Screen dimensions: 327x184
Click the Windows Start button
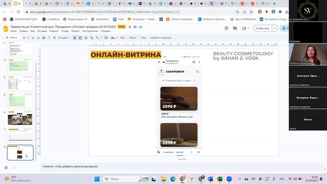97,179
